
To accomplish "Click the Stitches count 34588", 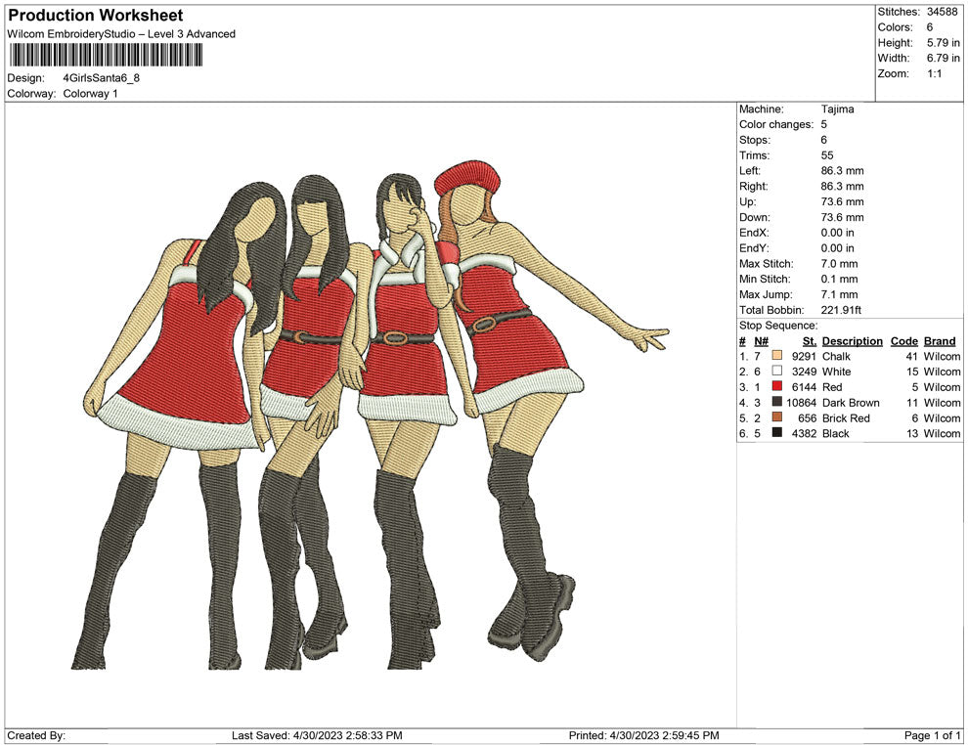I will (944, 12).
